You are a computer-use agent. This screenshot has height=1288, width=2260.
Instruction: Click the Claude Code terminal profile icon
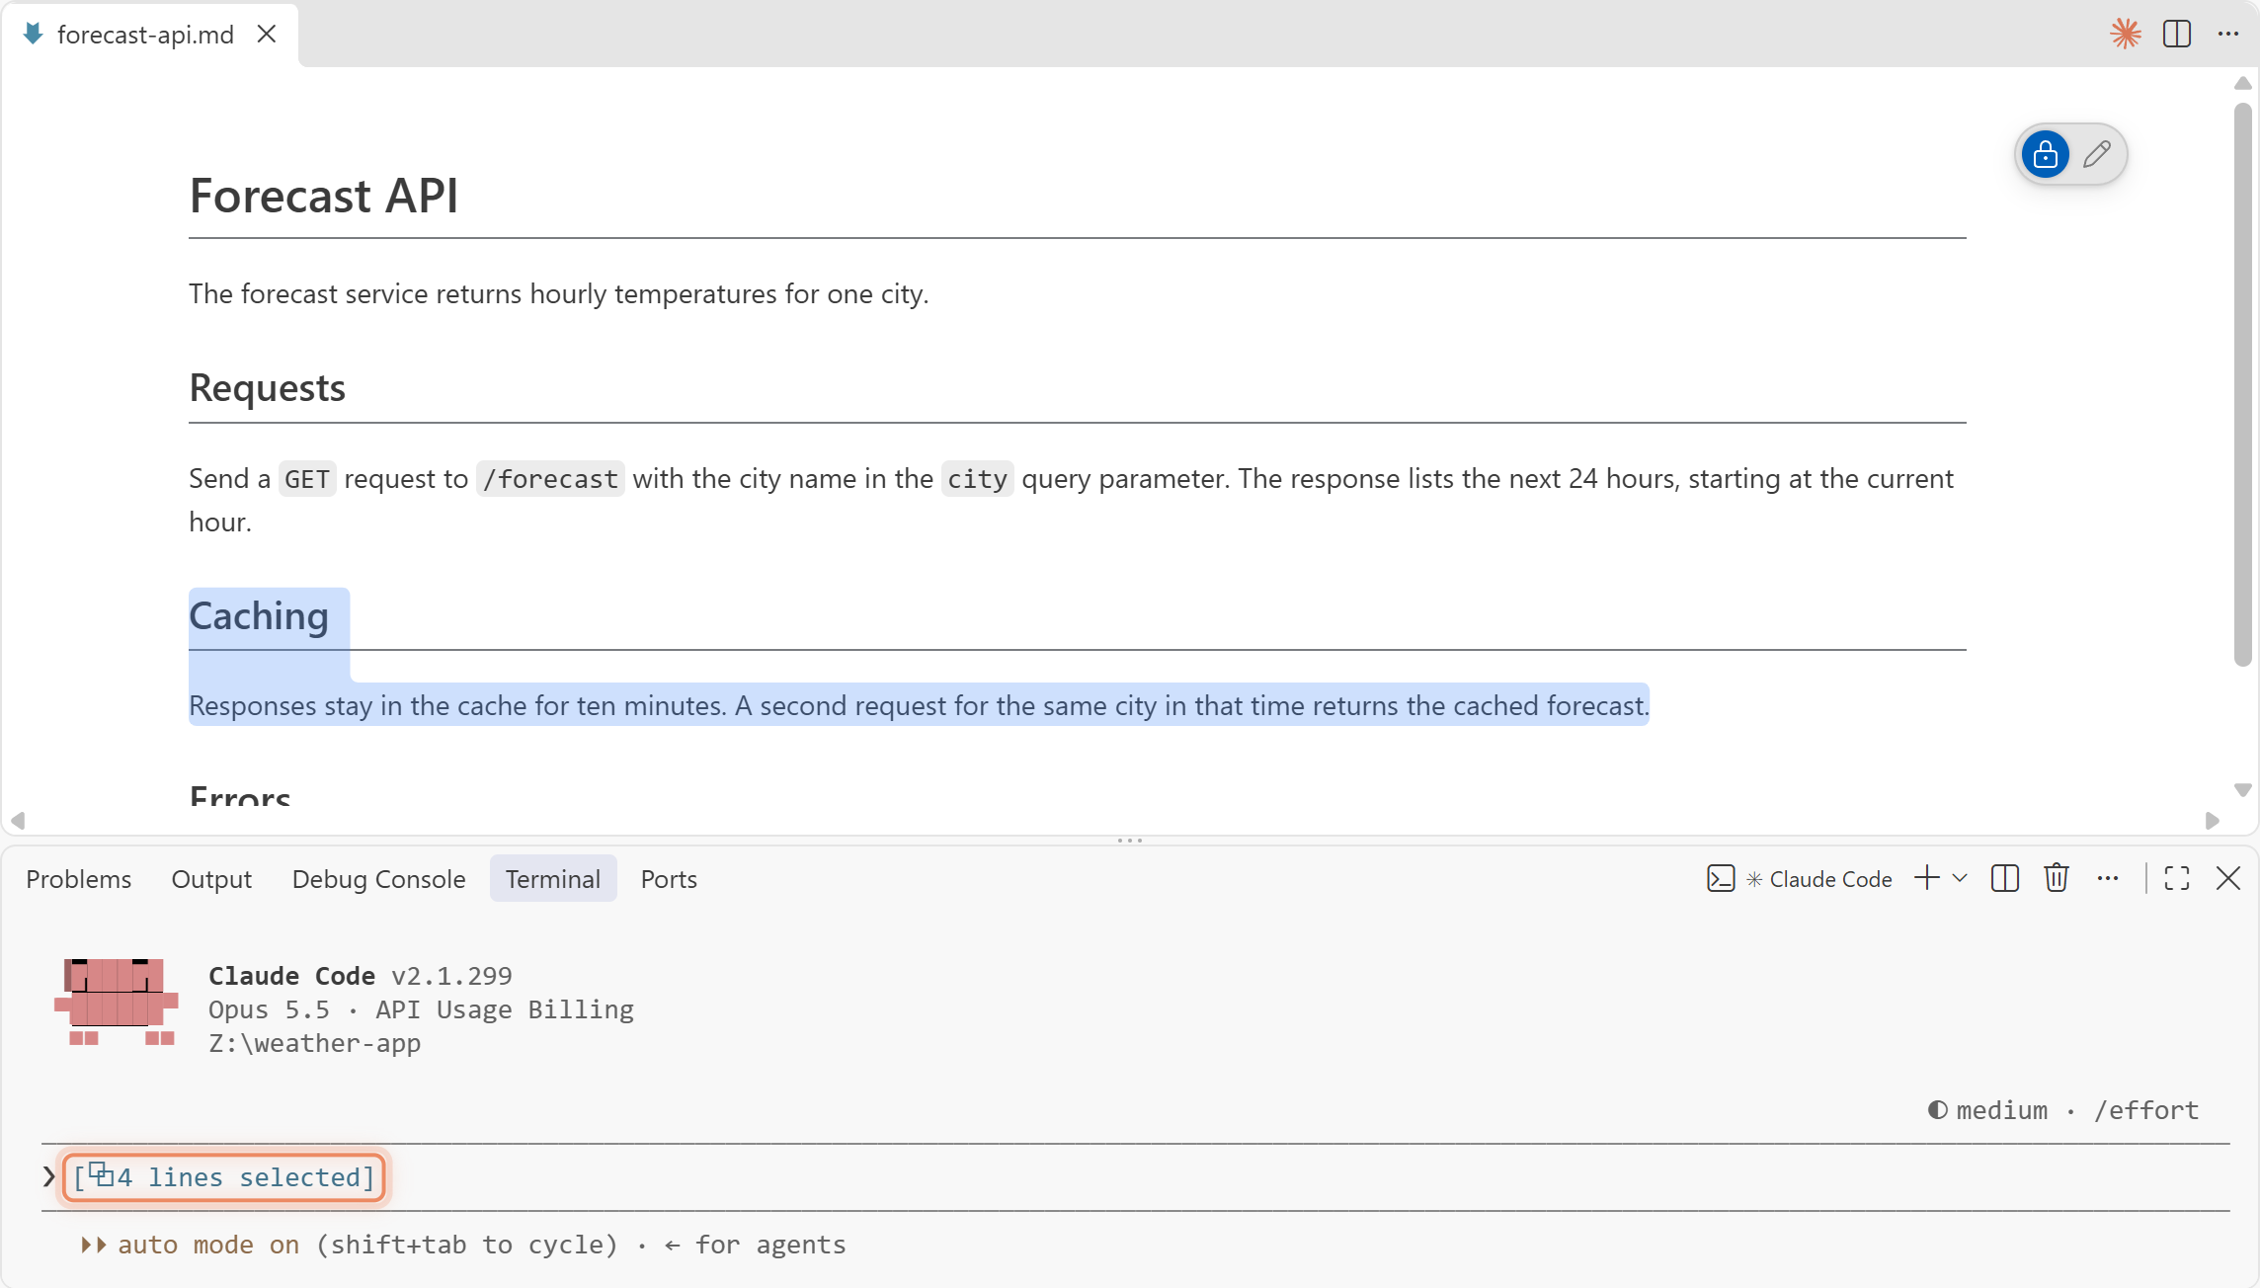pyautogui.click(x=1721, y=879)
